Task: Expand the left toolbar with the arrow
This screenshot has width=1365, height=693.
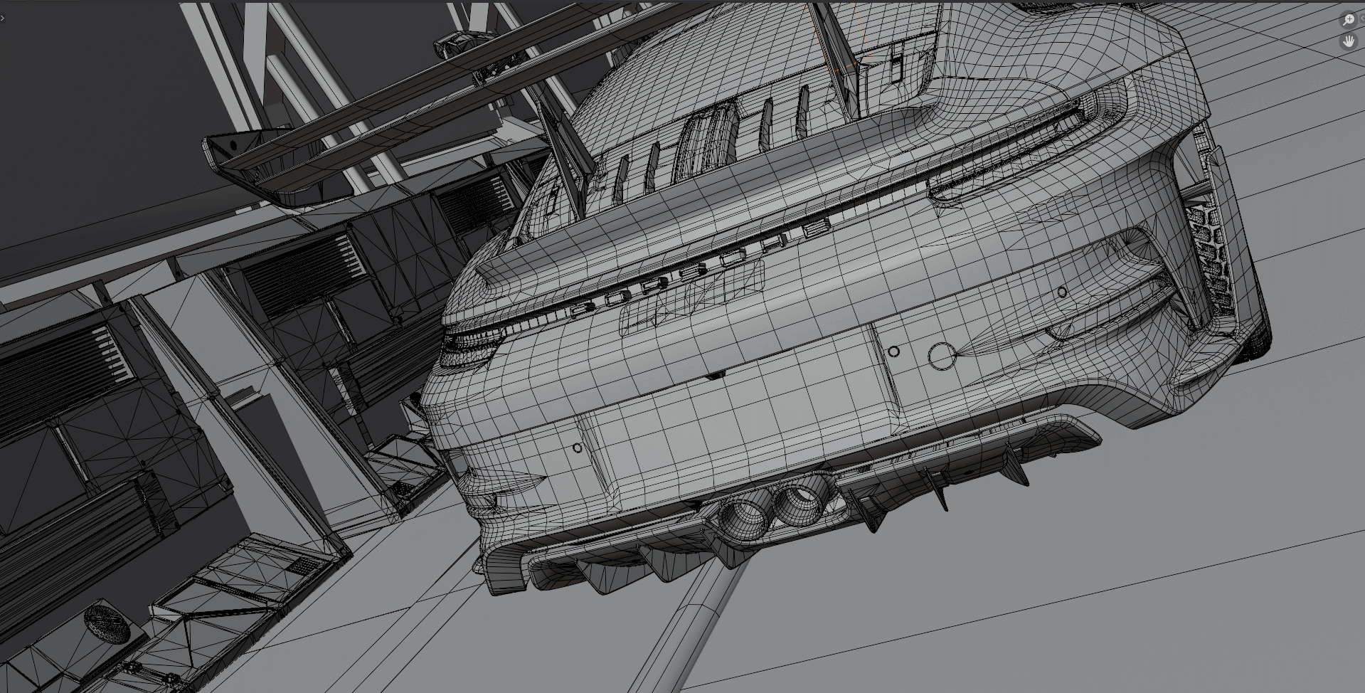Action: click(x=2, y=18)
